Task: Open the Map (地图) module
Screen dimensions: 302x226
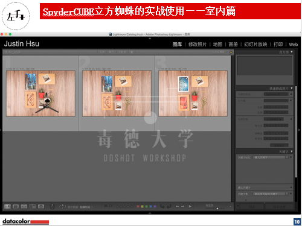Action: [217, 45]
